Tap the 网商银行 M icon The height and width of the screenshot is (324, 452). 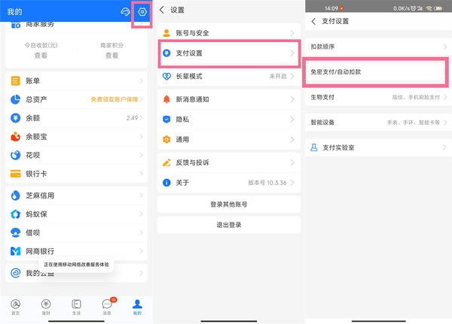point(15,251)
